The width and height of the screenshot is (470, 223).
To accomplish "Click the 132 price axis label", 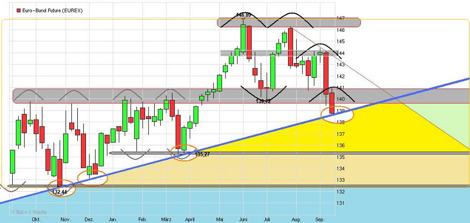I will click(341, 192).
